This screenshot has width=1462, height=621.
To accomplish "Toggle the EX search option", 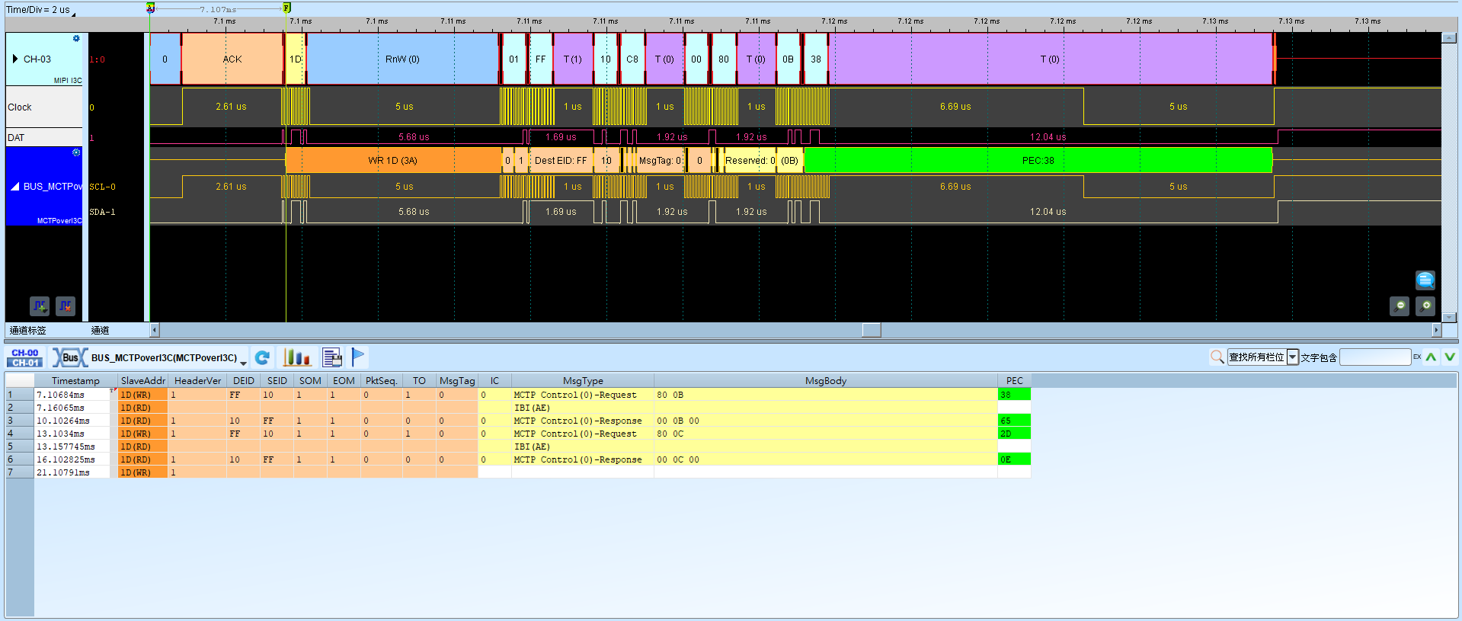I will (1417, 357).
